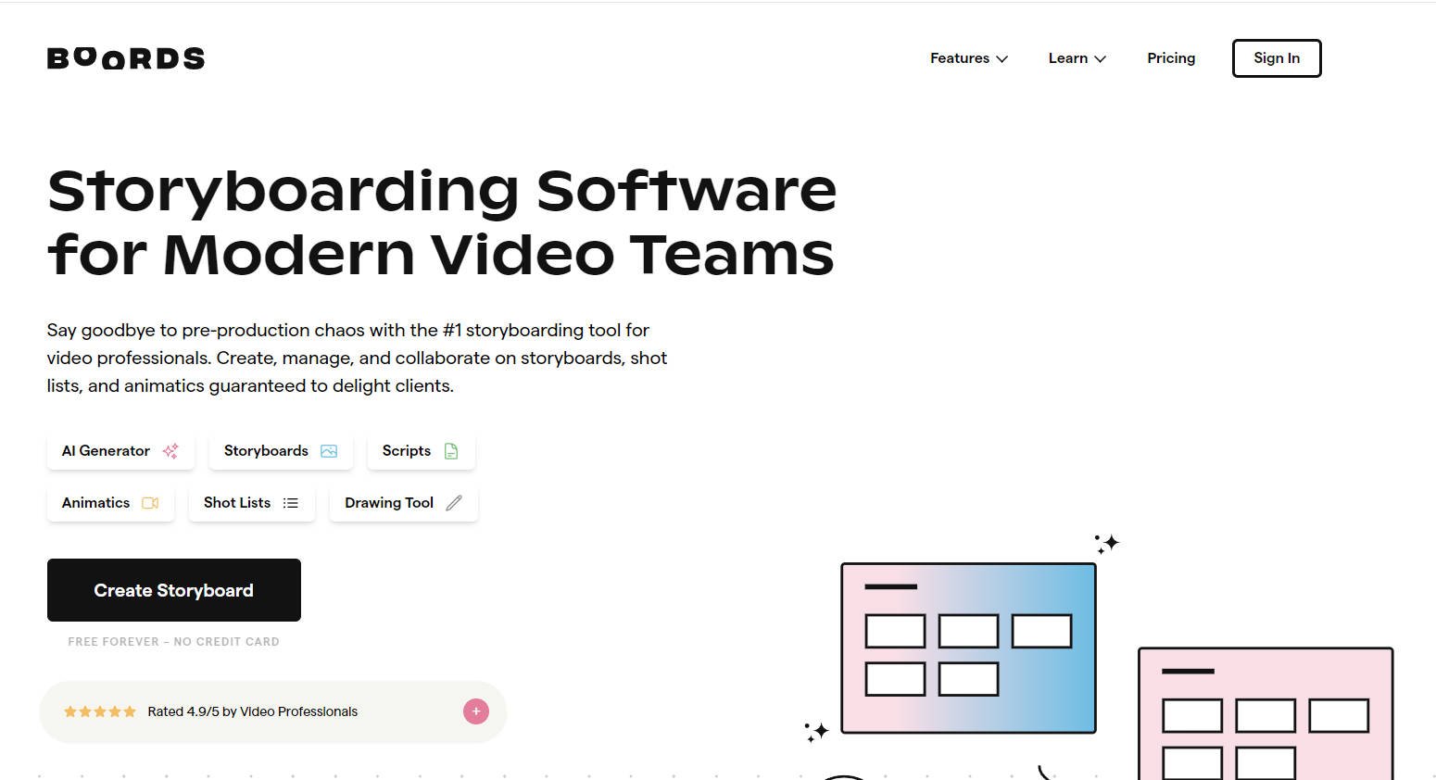Click the AI Generator sparkle icon
The height and width of the screenshot is (780, 1436).
pos(170,451)
